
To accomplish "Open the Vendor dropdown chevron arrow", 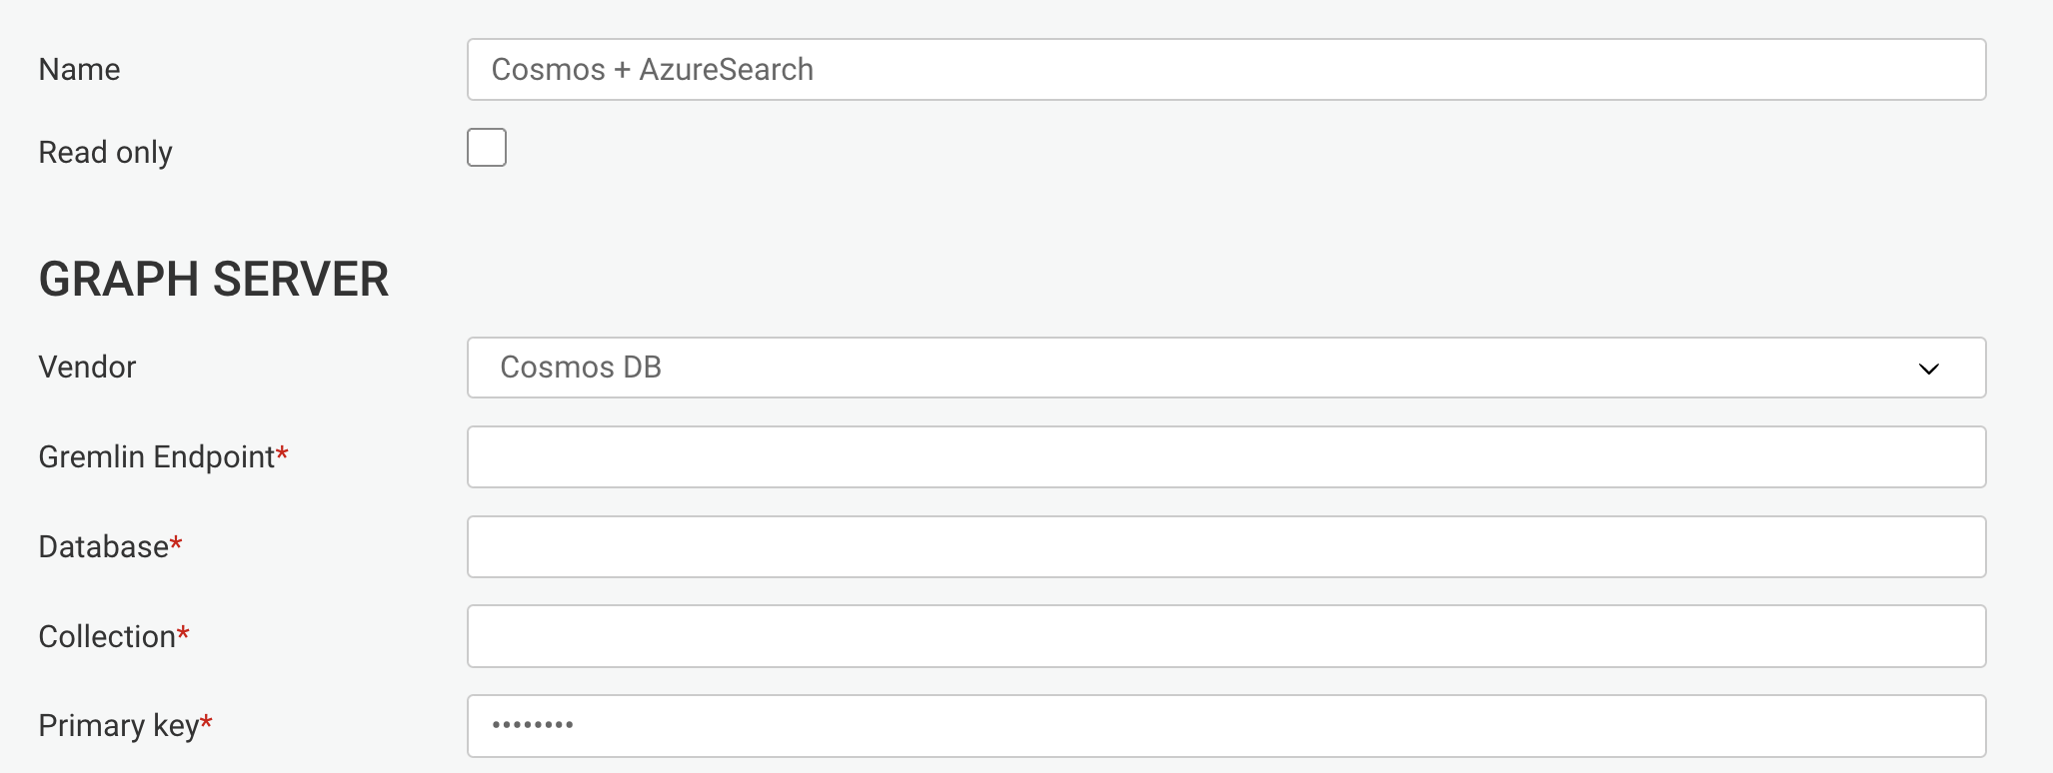I will (x=1928, y=369).
